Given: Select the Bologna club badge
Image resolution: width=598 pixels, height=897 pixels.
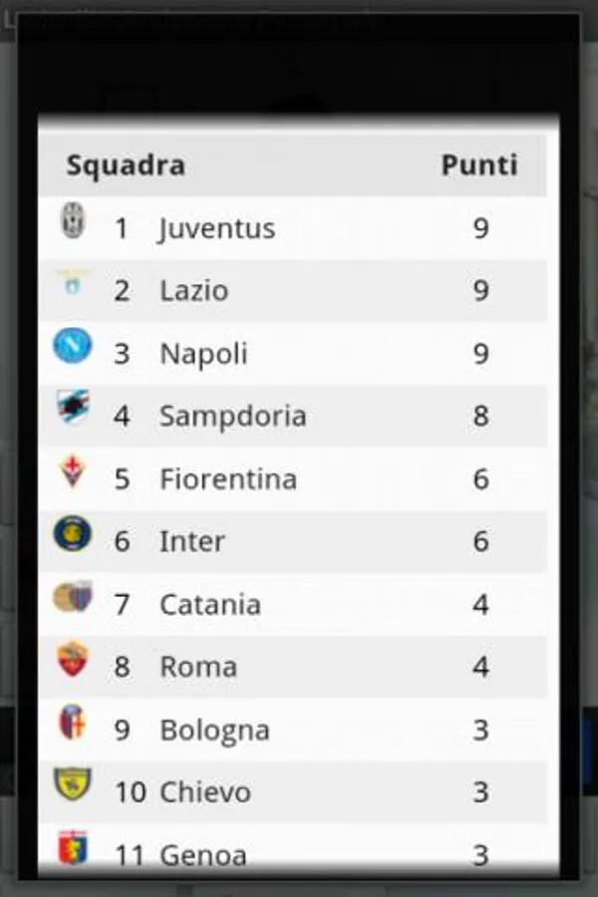Looking at the screenshot, I should pos(73,723).
